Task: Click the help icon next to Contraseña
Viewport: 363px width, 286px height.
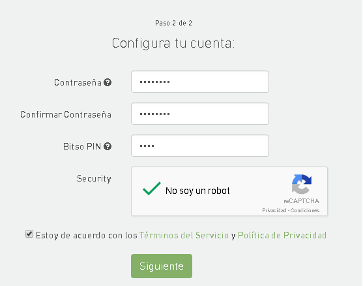Action: [x=108, y=82]
